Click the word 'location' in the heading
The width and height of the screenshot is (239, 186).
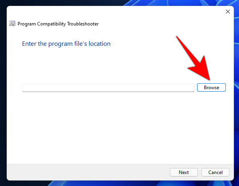[99, 44]
